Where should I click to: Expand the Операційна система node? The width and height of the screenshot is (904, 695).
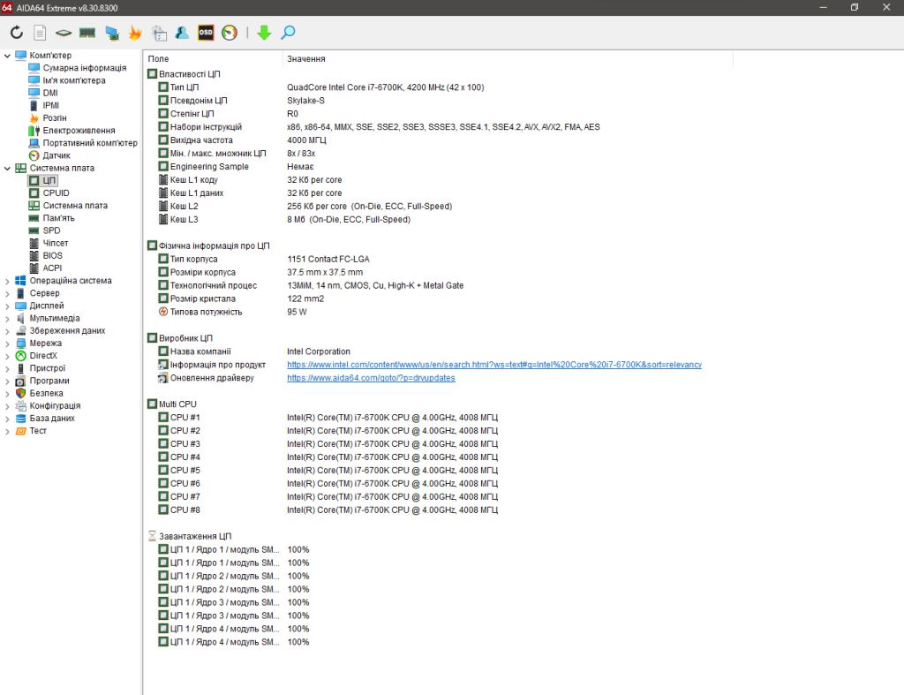(x=7, y=281)
